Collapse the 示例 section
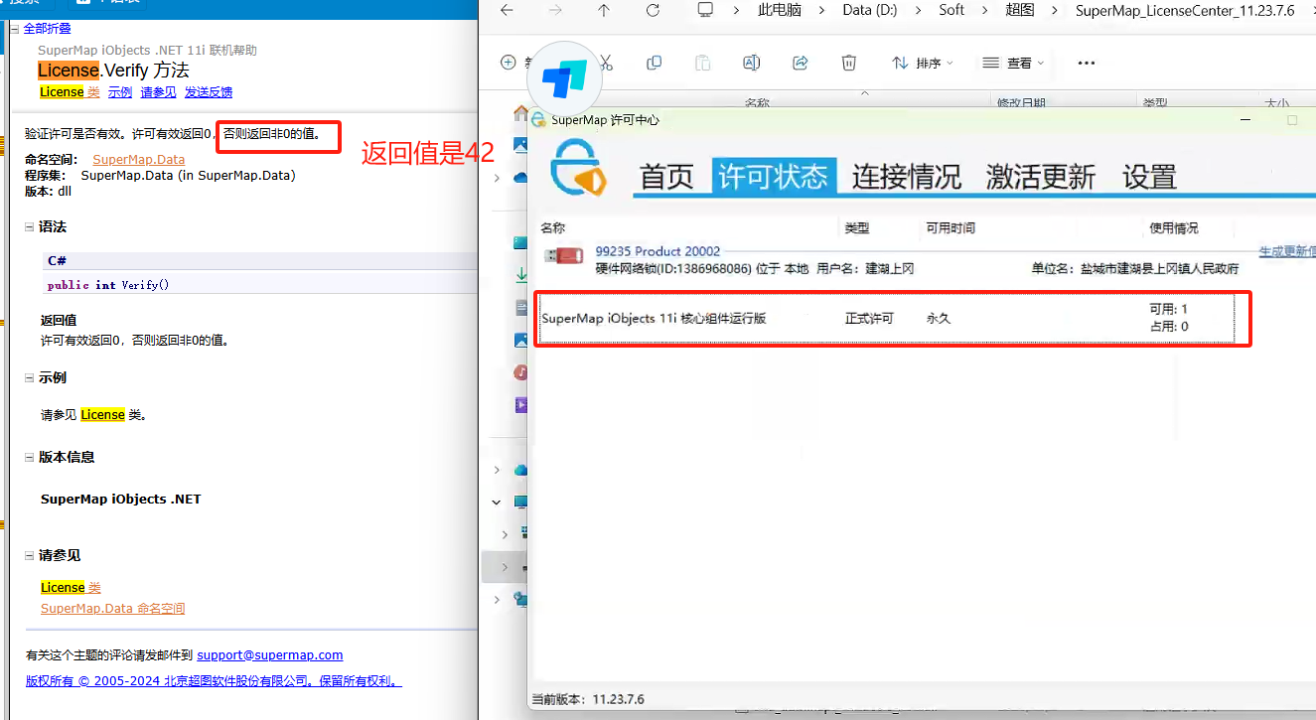This screenshot has height=720, width=1316. (30, 378)
